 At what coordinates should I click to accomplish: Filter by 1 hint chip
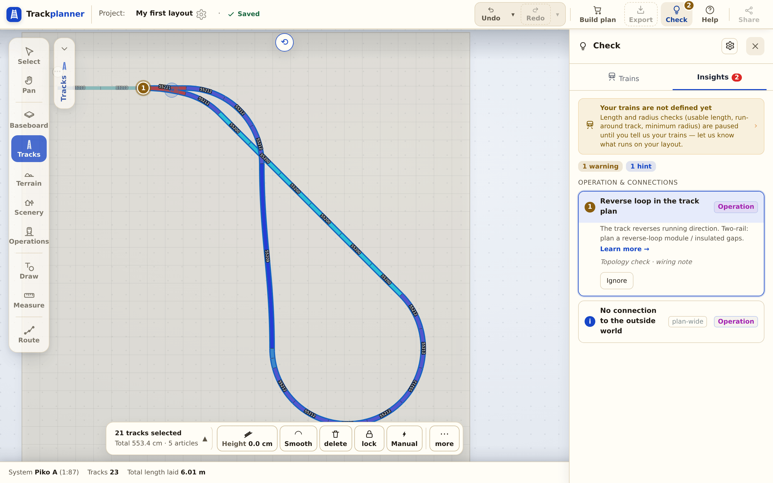641,166
